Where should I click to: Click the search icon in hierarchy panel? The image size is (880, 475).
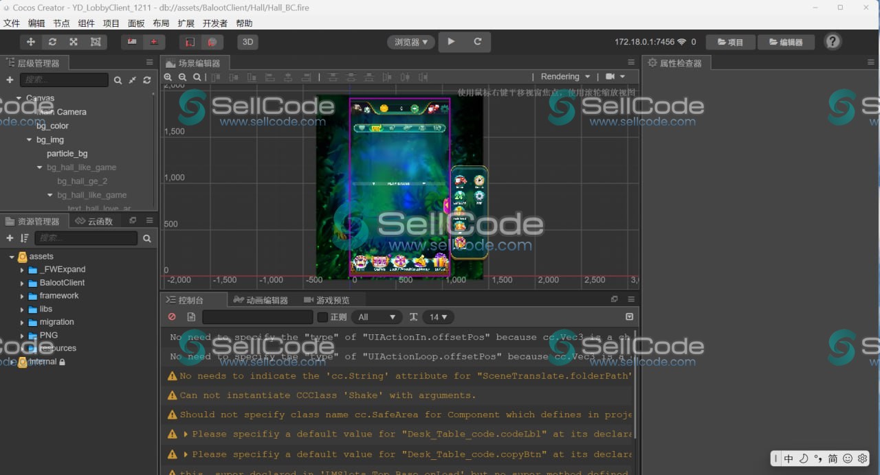[118, 80]
